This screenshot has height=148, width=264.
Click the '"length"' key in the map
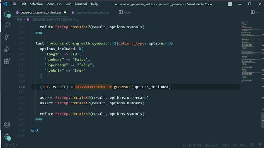click(53, 54)
